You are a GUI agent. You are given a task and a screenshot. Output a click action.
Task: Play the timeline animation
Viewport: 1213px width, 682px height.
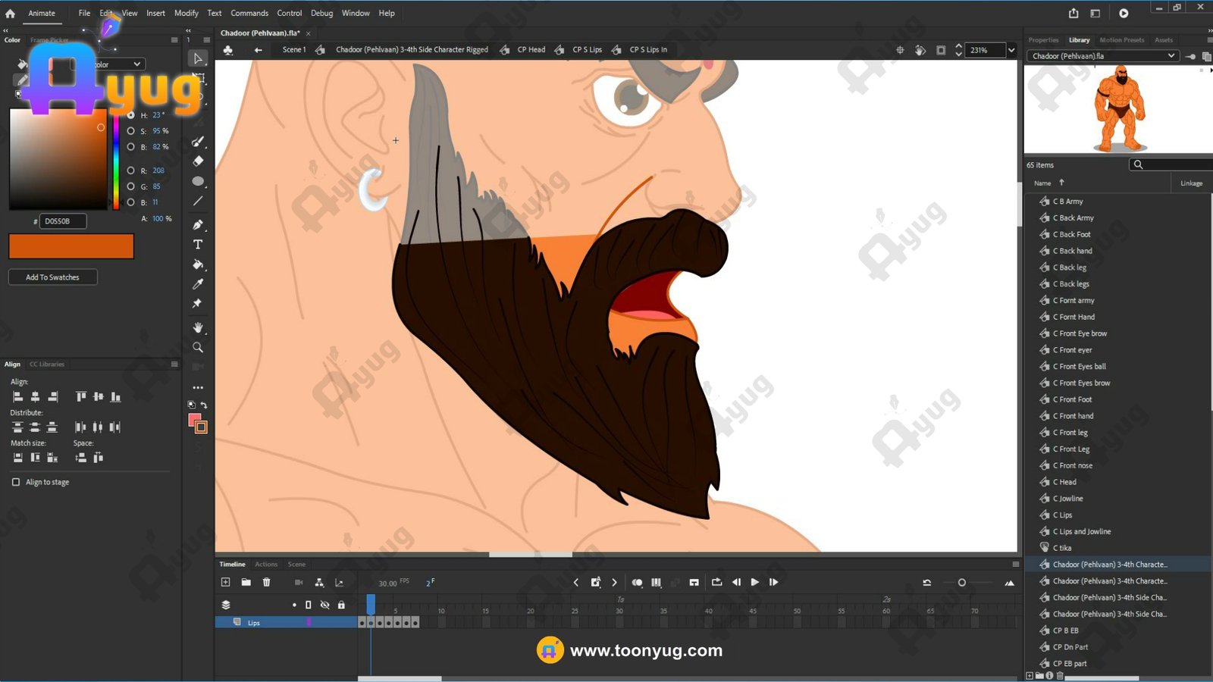[754, 582]
